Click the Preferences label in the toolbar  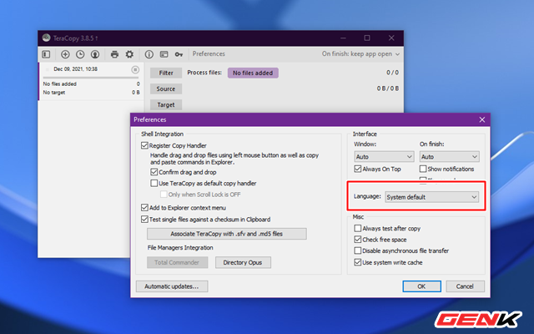[209, 53]
